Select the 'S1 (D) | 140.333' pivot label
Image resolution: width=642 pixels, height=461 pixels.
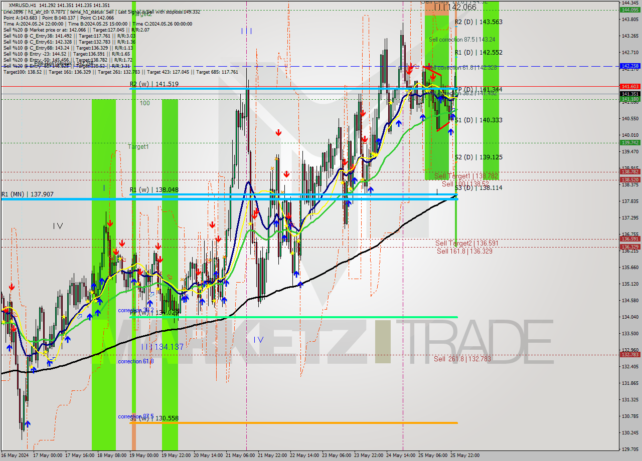pos(478,120)
